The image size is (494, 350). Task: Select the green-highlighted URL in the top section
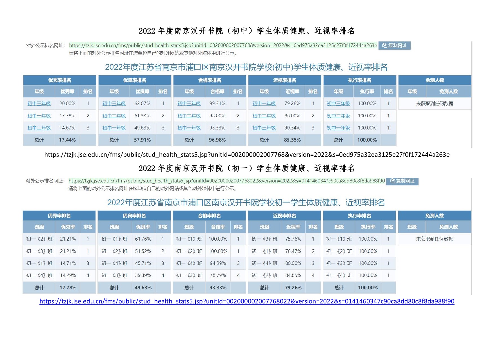pos(223,45)
